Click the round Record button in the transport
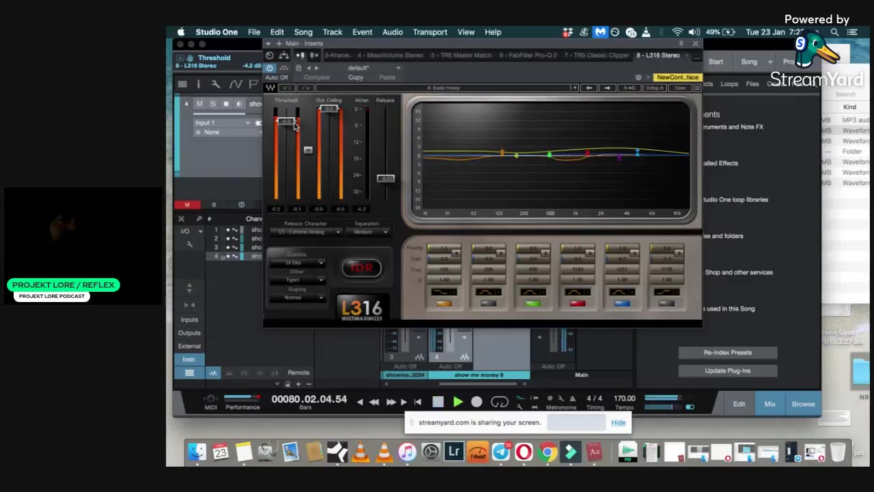Image resolution: width=874 pixels, height=492 pixels. click(477, 402)
